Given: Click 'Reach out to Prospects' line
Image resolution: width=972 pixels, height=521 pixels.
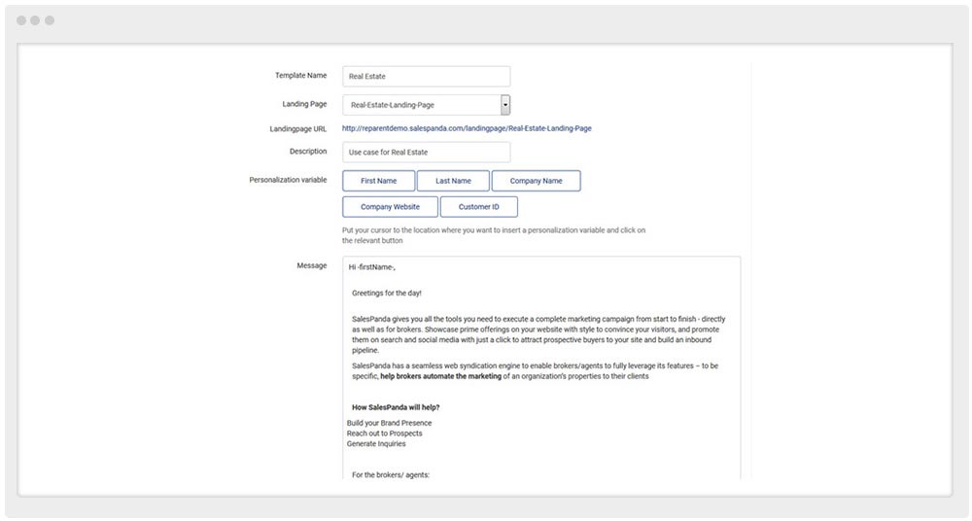Looking at the screenshot, I should [x=384, y=434].
